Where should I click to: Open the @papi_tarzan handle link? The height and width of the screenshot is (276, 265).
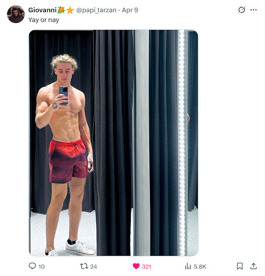[x=96, y=10]
